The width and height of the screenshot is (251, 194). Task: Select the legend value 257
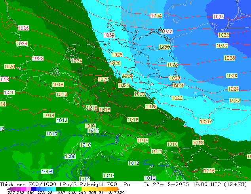pos(11,192)
